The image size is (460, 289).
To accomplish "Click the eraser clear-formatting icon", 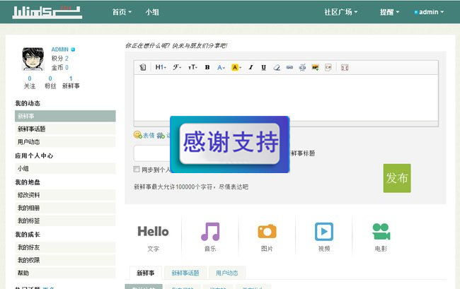I will pos(276,67).
